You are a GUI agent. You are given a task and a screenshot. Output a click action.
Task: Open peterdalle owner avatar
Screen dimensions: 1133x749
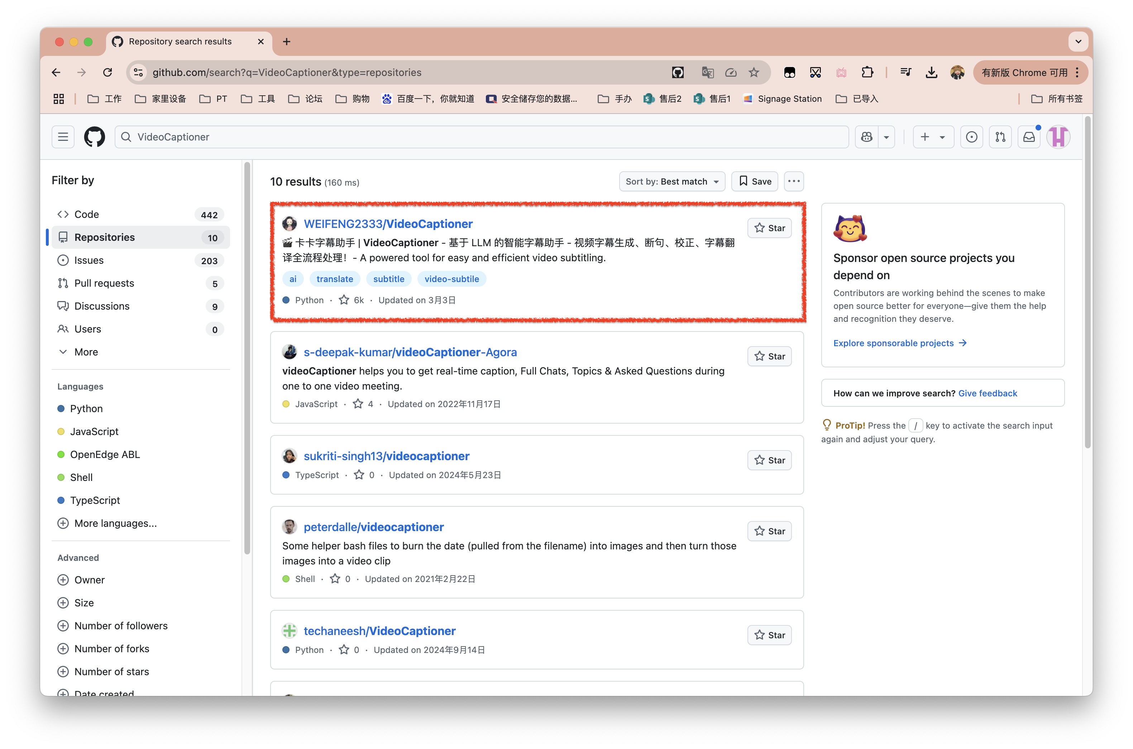(289, 527)
